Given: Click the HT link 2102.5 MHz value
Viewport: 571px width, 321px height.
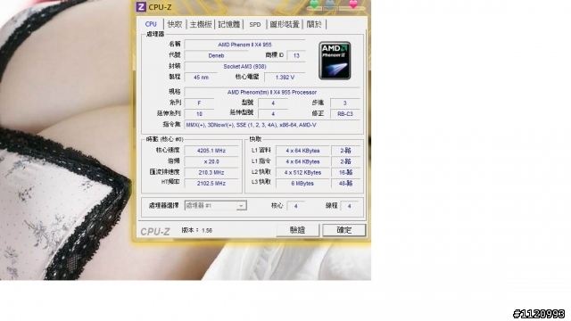Looking at the screenshot, I should pos(211,184).
